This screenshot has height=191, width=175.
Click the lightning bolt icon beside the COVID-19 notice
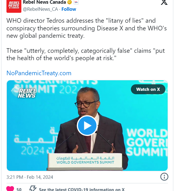point(33,188)
